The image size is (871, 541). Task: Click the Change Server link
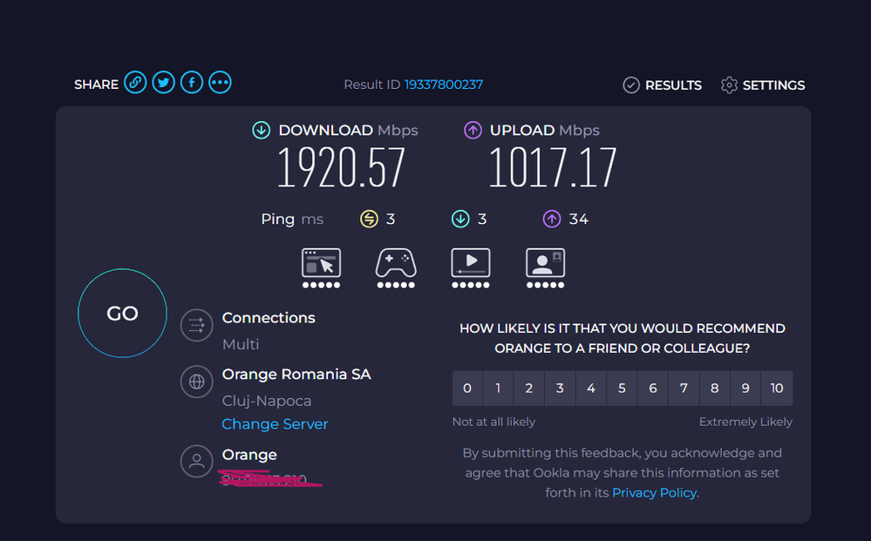pyautogui.click(x=275, y=424)
